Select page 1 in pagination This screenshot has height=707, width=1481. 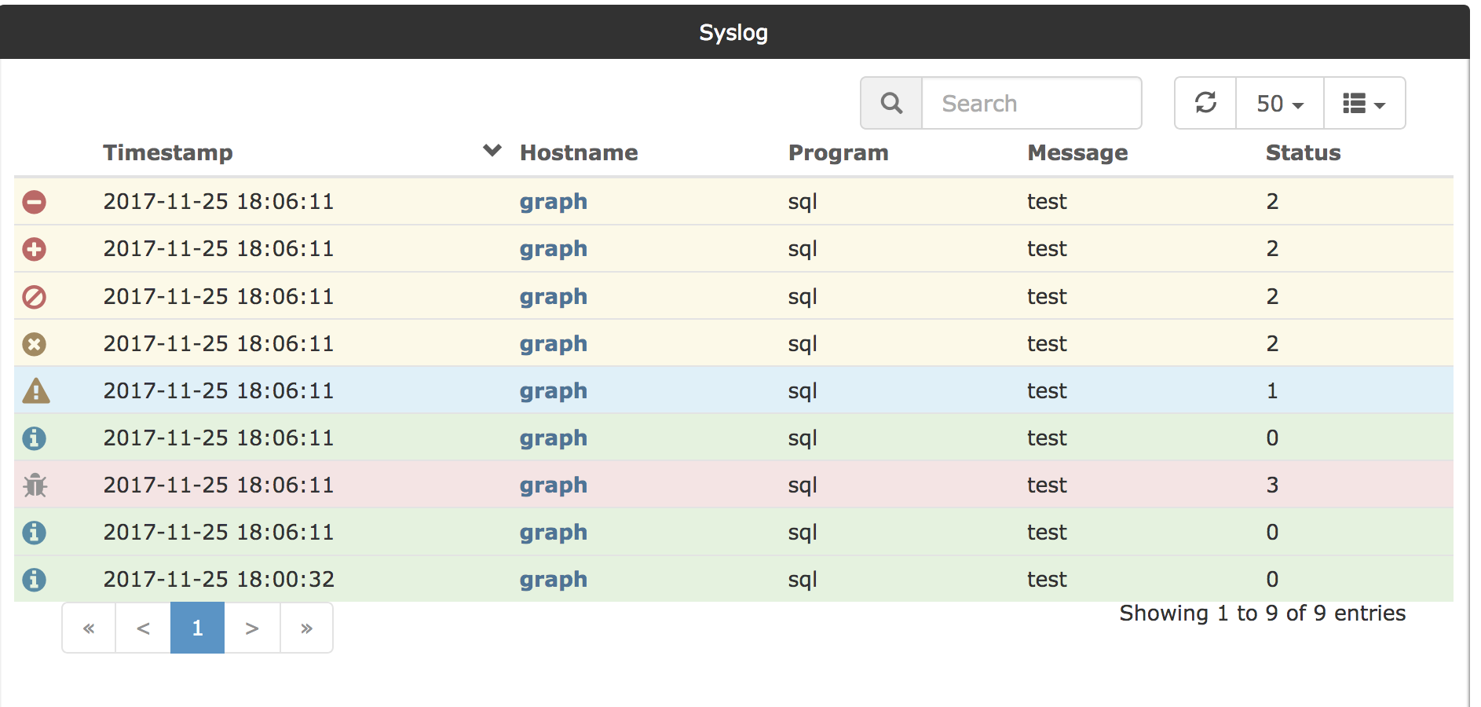point(197,628)
